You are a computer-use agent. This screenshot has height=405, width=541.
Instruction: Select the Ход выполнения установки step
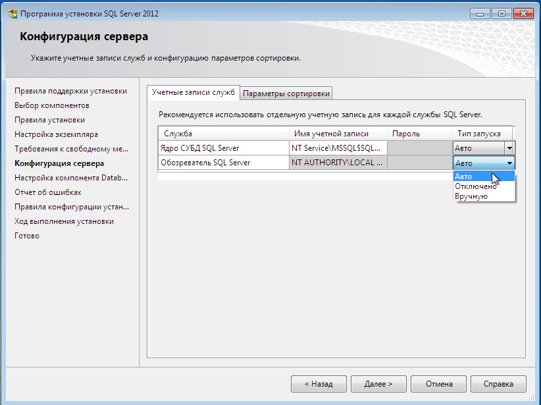pyautogui.click(x=64, y=221)
